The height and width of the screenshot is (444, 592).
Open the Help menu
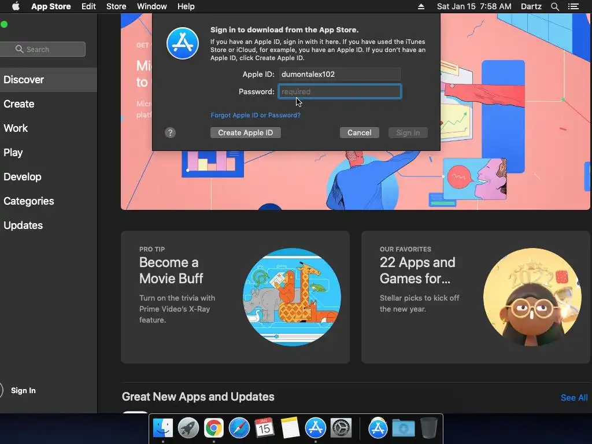(186, 6)
